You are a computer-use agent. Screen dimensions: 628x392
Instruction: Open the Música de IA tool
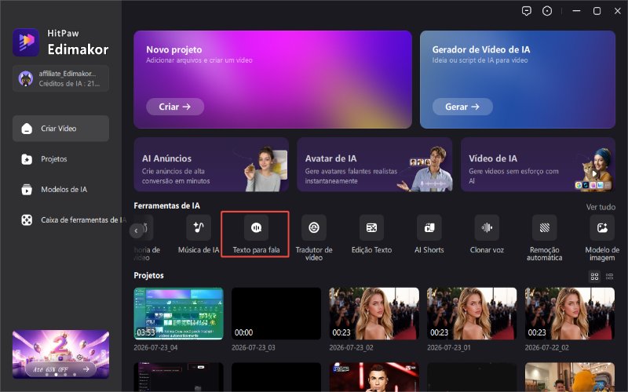[x=199, y=235]
